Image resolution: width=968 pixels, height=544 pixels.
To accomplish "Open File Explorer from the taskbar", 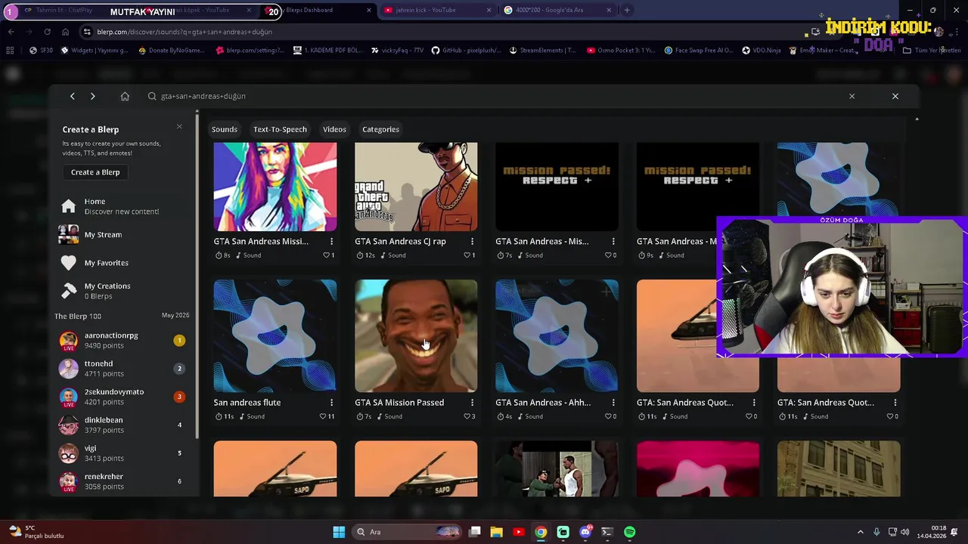I will click(497, 532).
